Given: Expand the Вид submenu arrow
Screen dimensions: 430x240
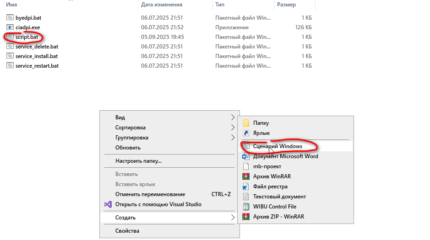Looking at the screenshot, I should (233, 117).
